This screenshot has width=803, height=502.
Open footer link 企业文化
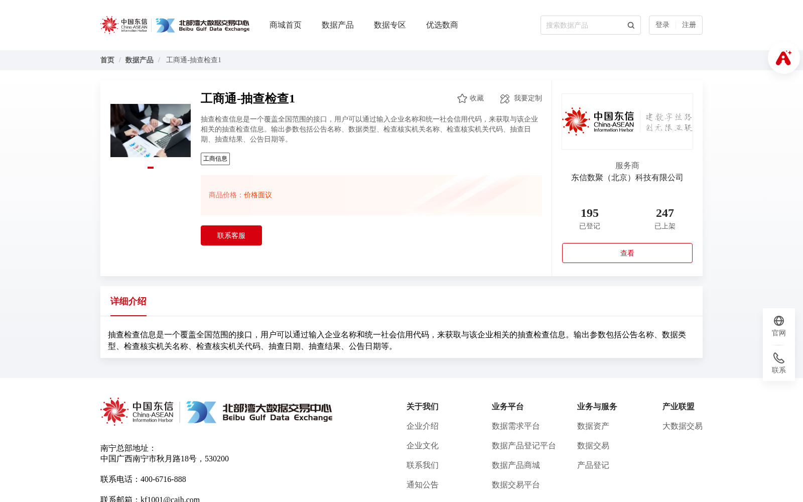pyautogui.click(x=423, y=446)
